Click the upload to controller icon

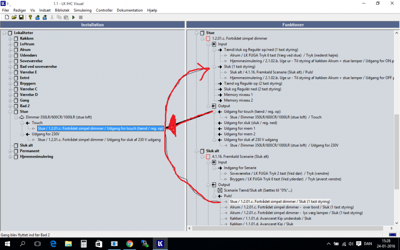click(x=38, y=17)
